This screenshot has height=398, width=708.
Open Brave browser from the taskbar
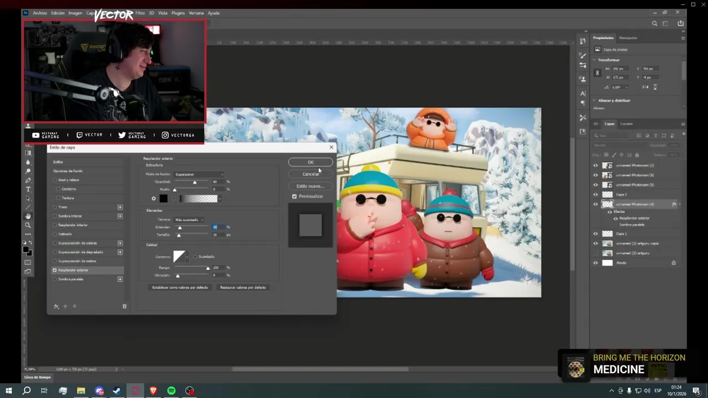point(153,391)
